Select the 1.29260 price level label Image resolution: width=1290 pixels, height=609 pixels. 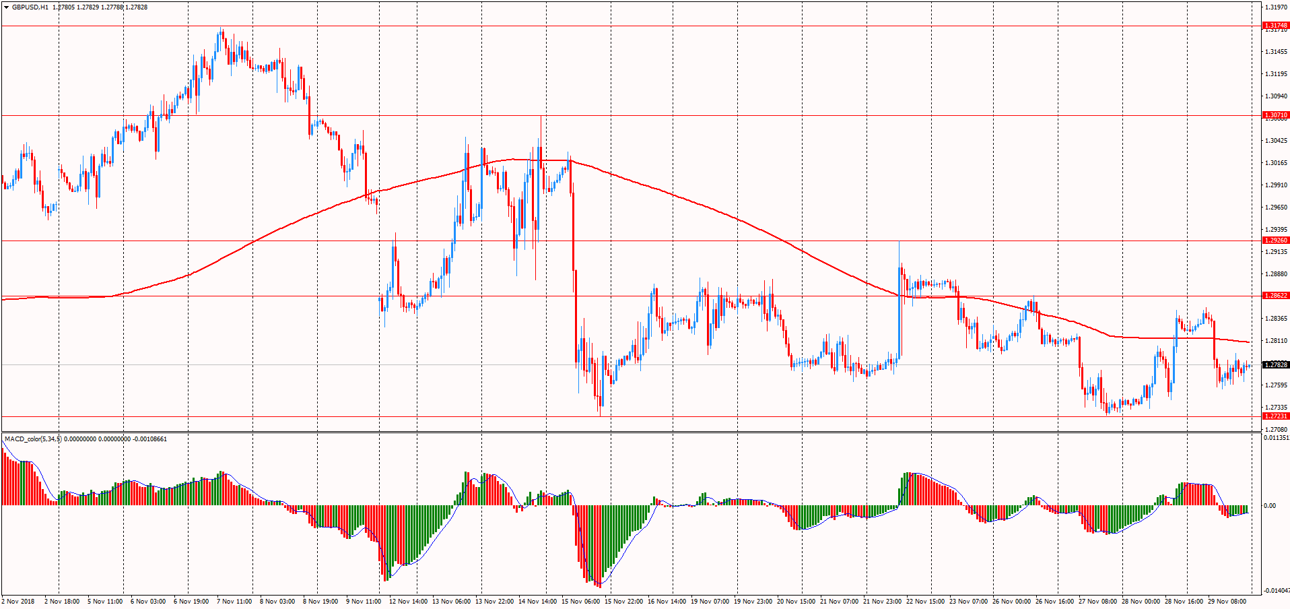[1275, 241]
